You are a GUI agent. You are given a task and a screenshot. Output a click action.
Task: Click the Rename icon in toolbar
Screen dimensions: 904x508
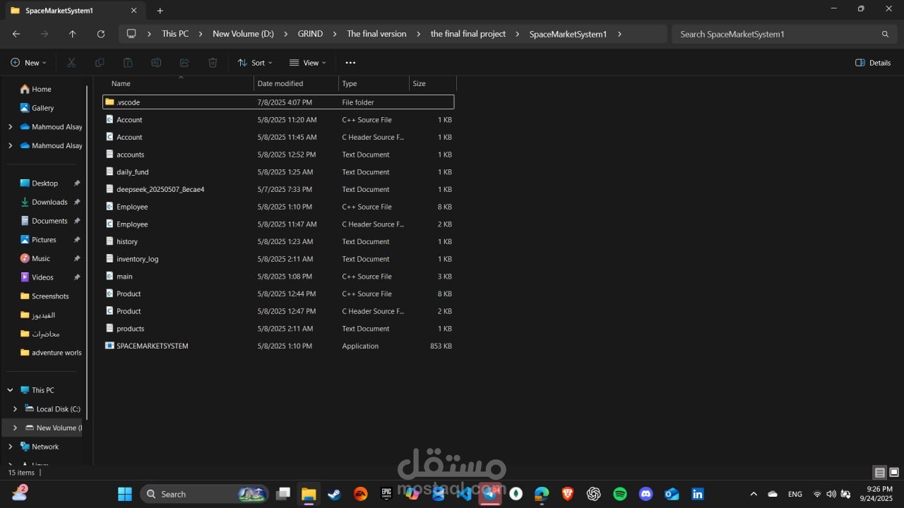point(156,63)
